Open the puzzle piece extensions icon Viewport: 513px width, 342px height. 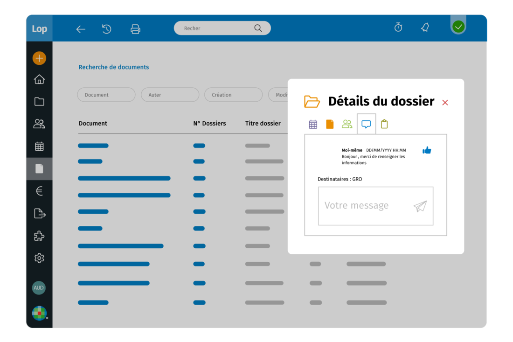tap(39, 236)
